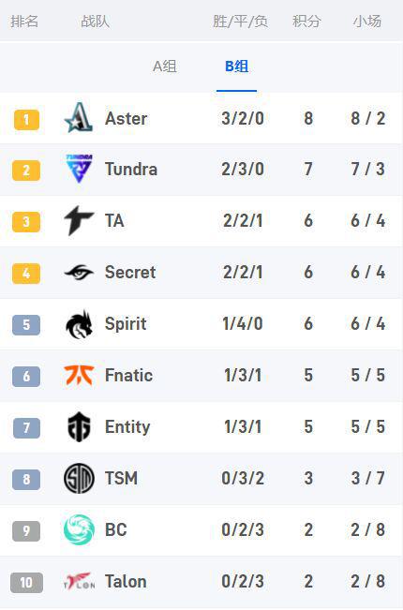Click the Talon team logo
Screen dimensions: 403x610
(x=79, y=581)
